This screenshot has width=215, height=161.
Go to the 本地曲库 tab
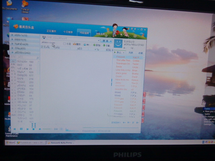tap(100, 34)
